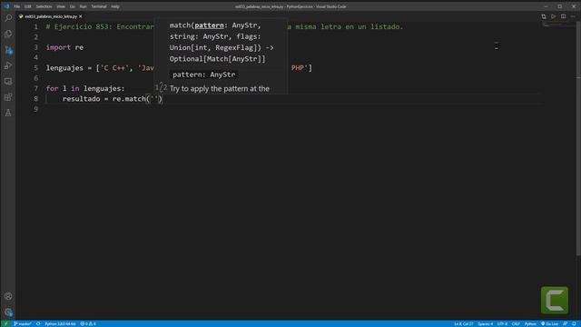
Task: Change end of line sequence CRLF
Action: (516, 323)
